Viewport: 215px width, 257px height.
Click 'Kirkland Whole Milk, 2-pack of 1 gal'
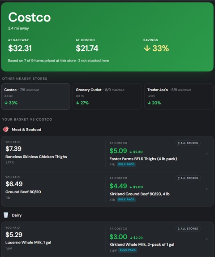[142, 244]
